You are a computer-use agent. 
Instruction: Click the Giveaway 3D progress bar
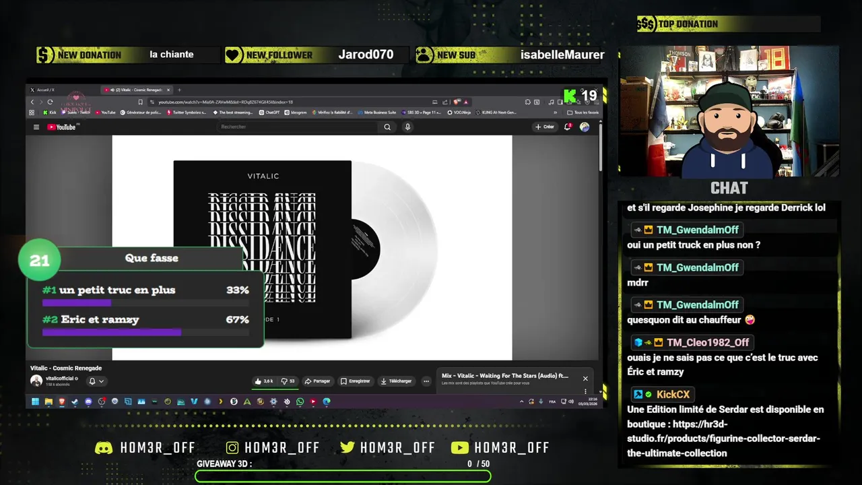click(x=343, y=476)
